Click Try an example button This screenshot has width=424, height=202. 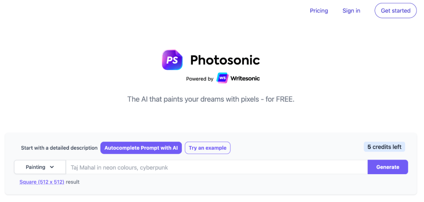208,148
